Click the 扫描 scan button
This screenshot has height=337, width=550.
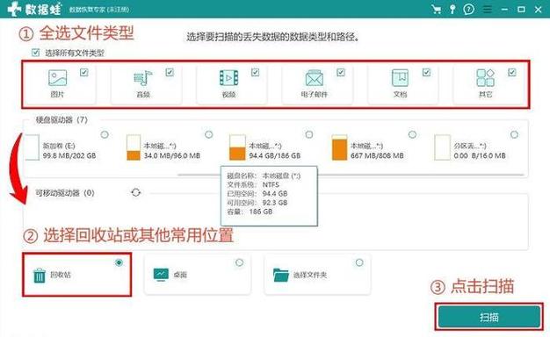coord(489,318)
